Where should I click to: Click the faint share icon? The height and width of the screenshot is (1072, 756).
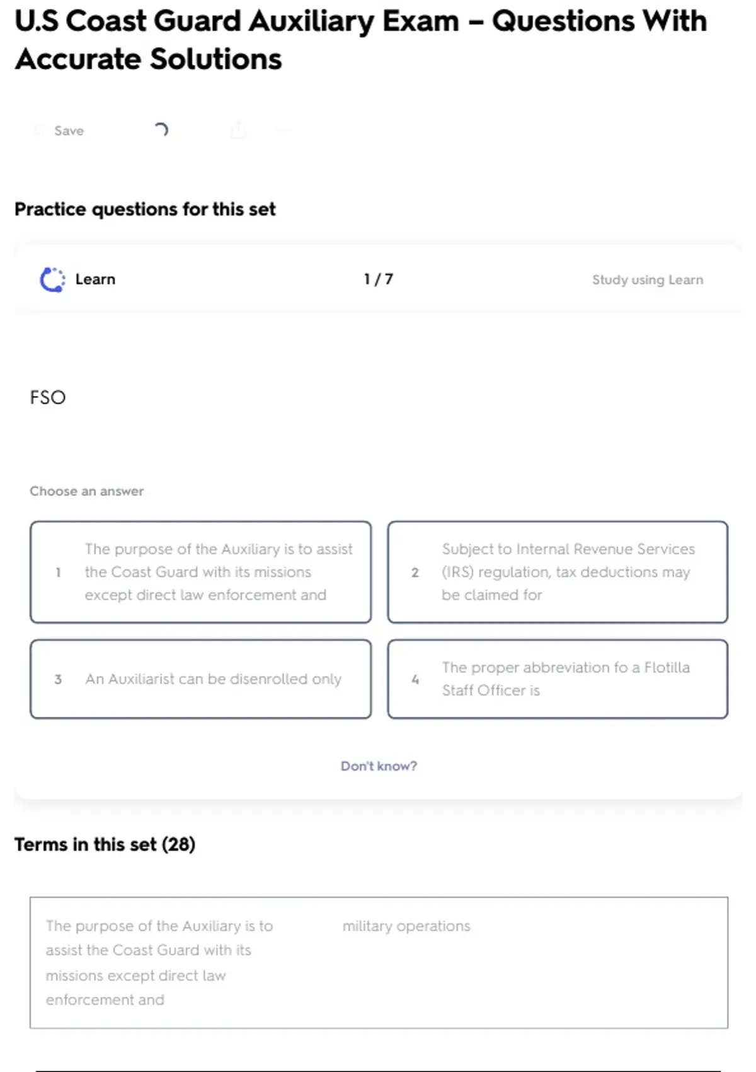[238, 131]
